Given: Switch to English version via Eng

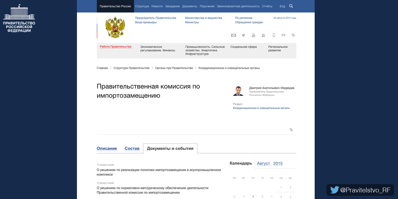Looking at the screenshot, I should point(282,6).
